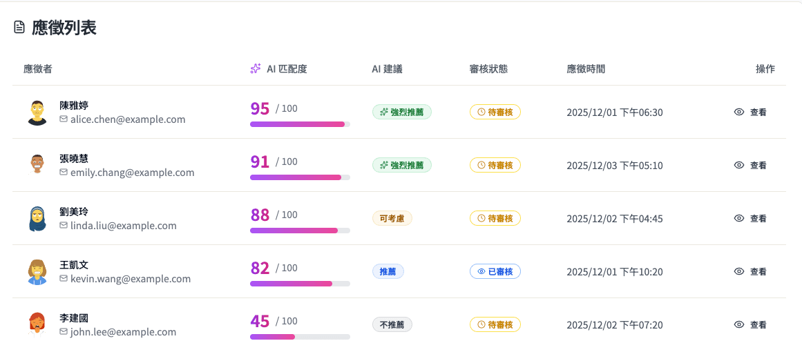802x361 pixels.
Task: Click the 82 score progress bar
Action: coord(300,284)
